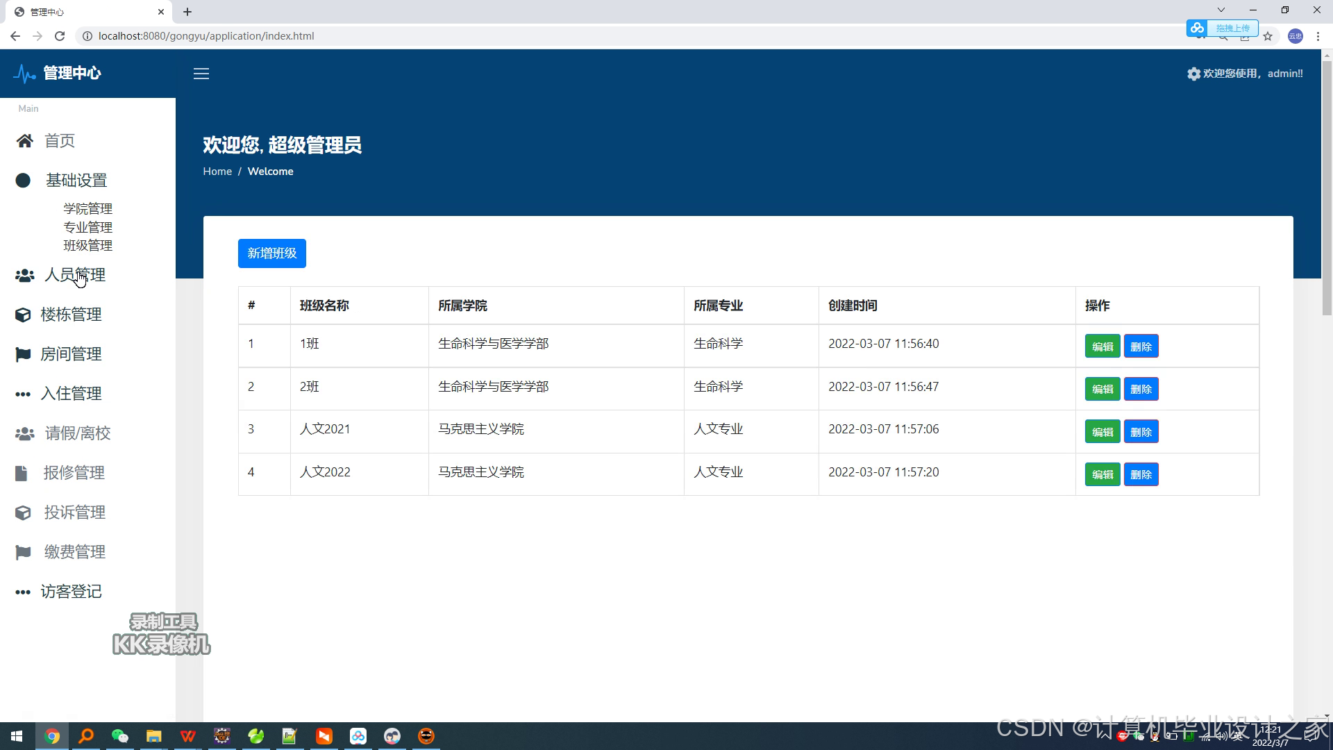Click the settings gear icon near admin
The image size is (1333, 750).
[1193, 74]
